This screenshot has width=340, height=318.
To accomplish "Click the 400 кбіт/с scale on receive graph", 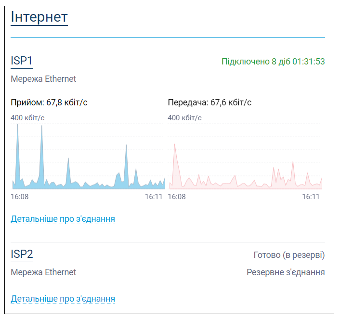I will (27, 118).
